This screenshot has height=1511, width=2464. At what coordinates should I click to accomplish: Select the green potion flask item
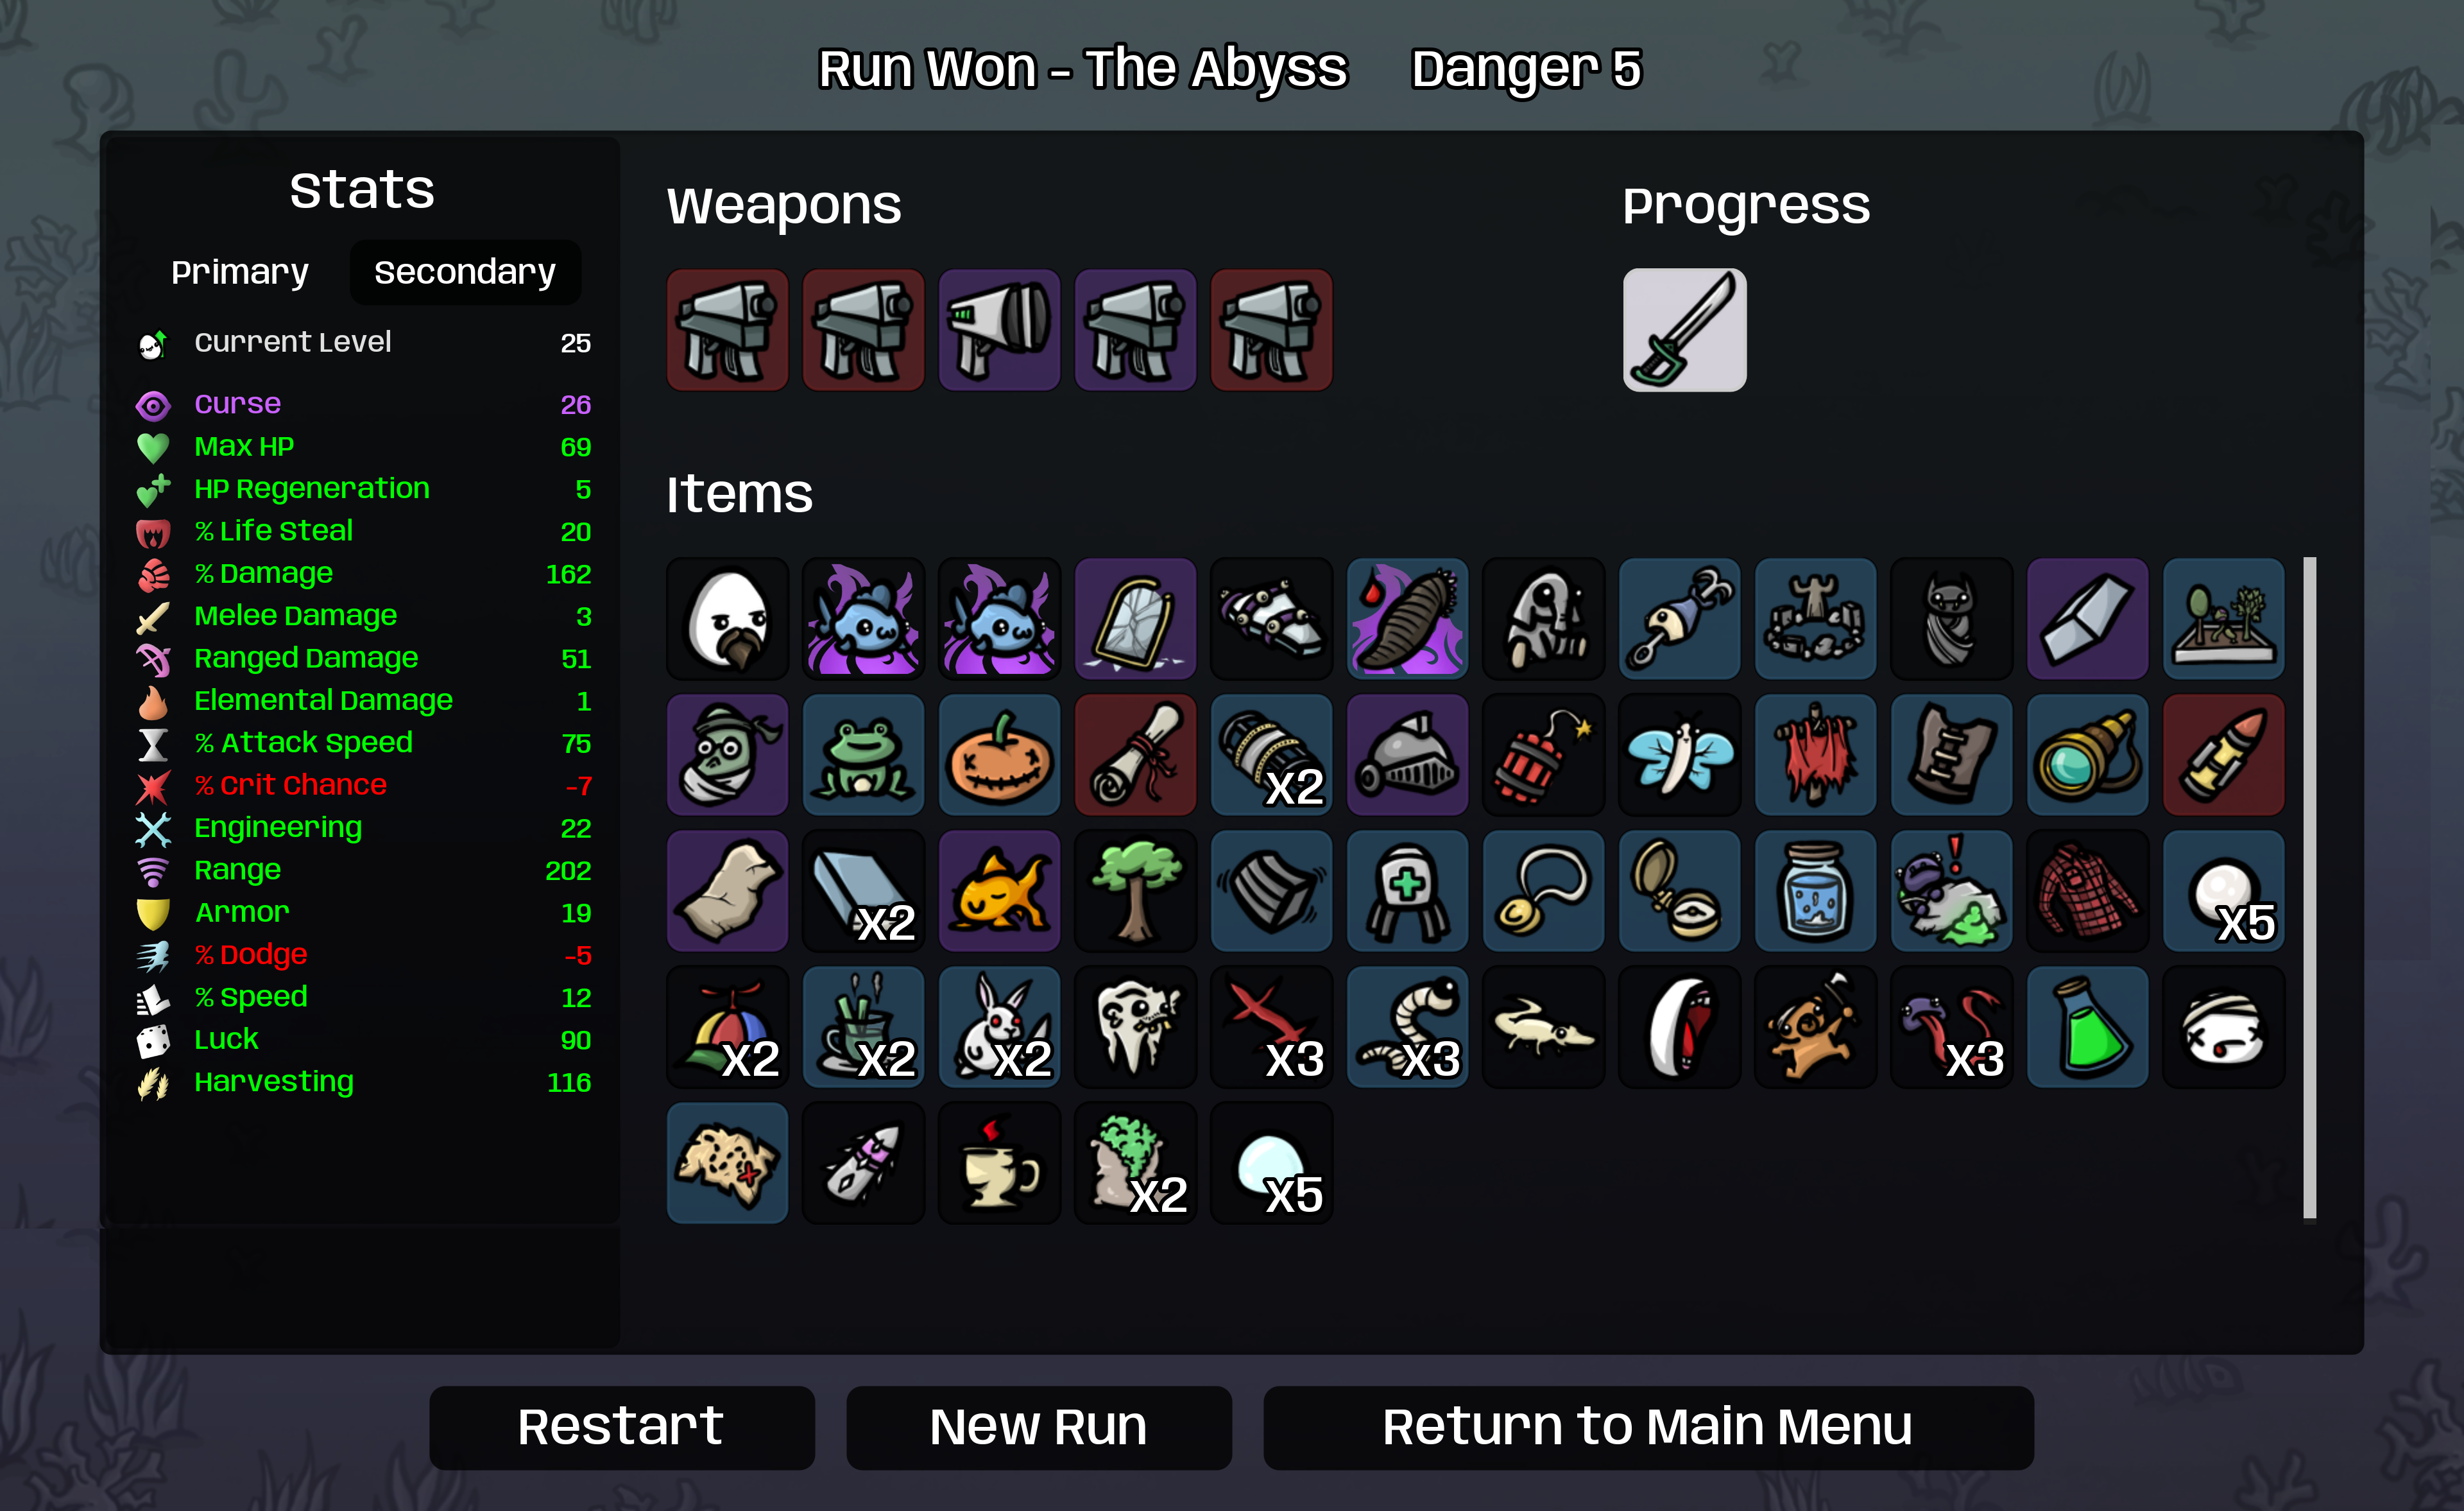point(2087,1026)
